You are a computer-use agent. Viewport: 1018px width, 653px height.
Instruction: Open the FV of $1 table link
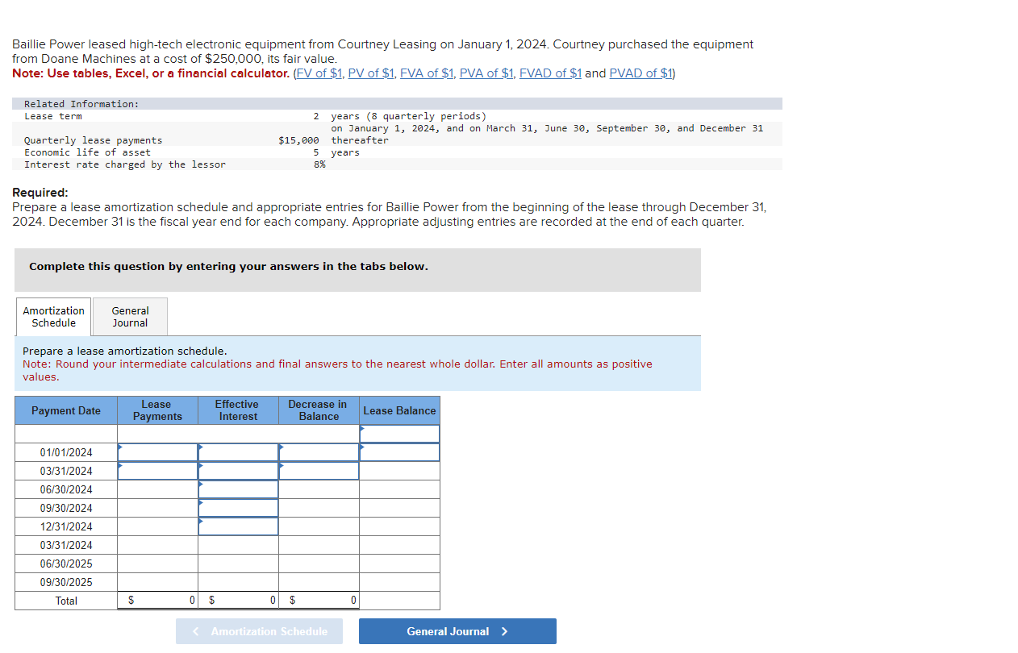click(x=319, y=73)
